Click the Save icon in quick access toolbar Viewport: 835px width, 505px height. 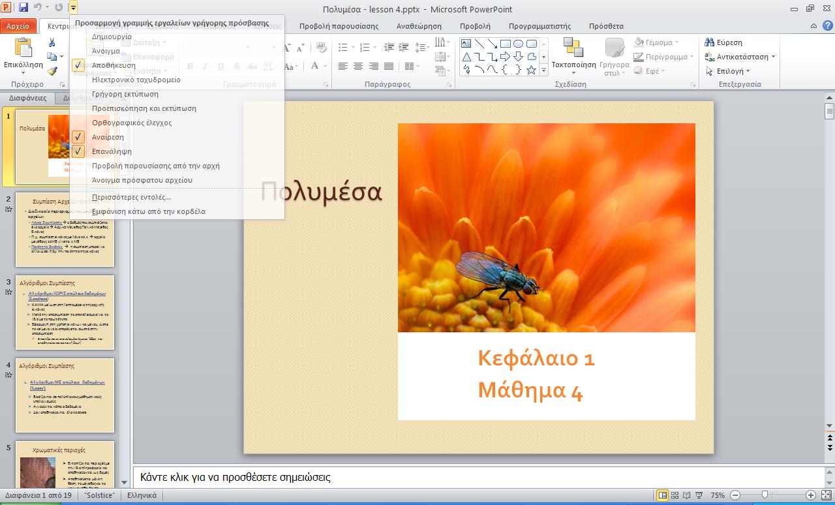[x=23, y=7]
